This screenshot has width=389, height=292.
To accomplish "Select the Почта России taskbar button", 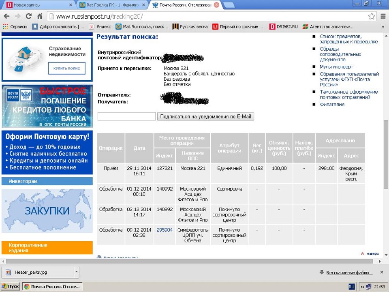I will pos(52,287).
